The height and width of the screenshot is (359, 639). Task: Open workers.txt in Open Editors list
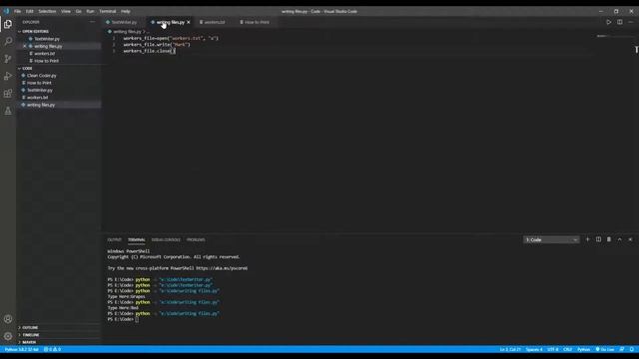[x=44, y=53]
